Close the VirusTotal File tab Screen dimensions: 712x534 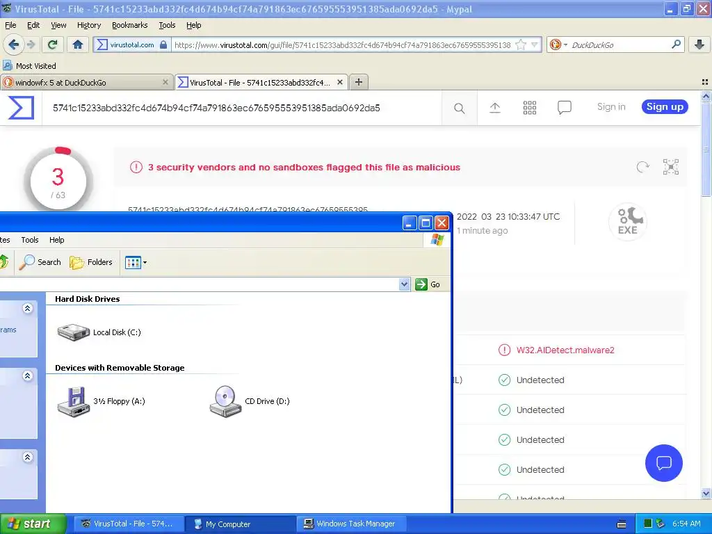click(x=339, y=82)
